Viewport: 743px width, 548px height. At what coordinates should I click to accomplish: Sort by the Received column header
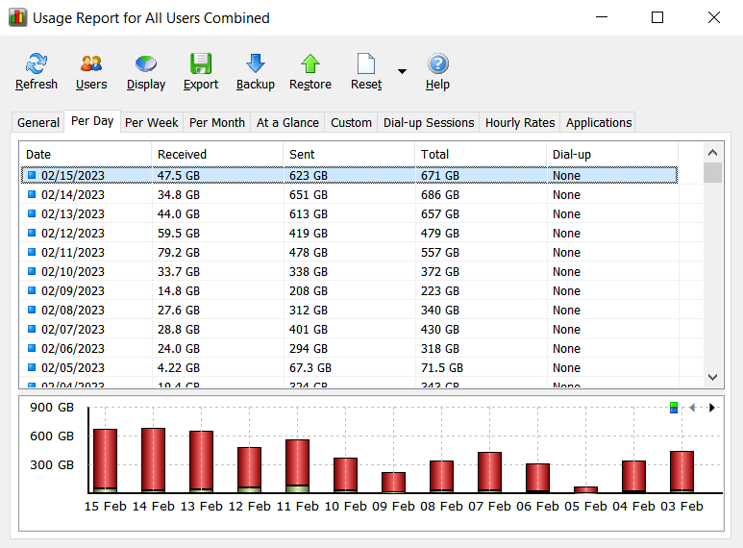[217, 154]
